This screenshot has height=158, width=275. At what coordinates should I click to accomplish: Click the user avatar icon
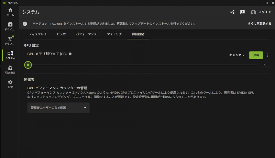253,12
